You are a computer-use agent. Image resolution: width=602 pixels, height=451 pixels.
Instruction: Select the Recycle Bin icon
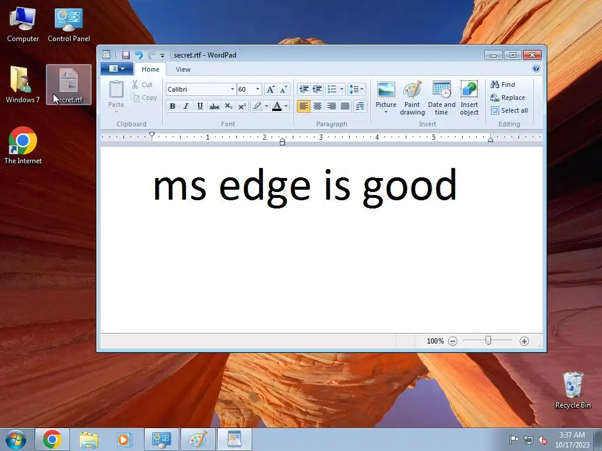[573, 390]
